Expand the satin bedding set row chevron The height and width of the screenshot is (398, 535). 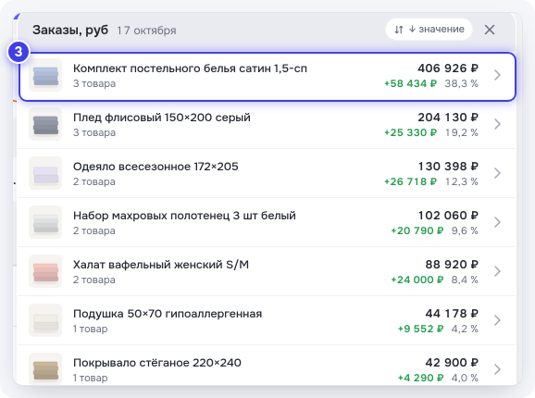coord(497,75)
